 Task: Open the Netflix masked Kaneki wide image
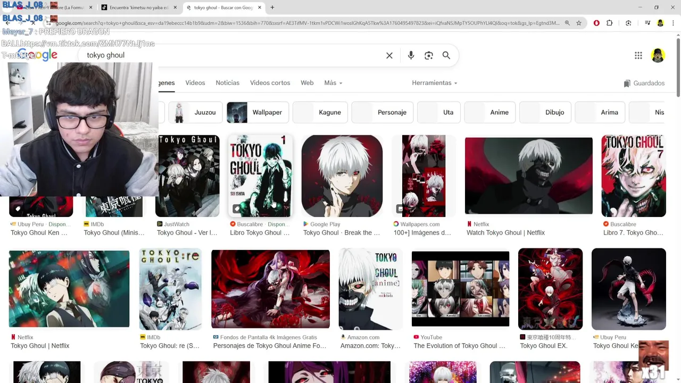[528, 176]
